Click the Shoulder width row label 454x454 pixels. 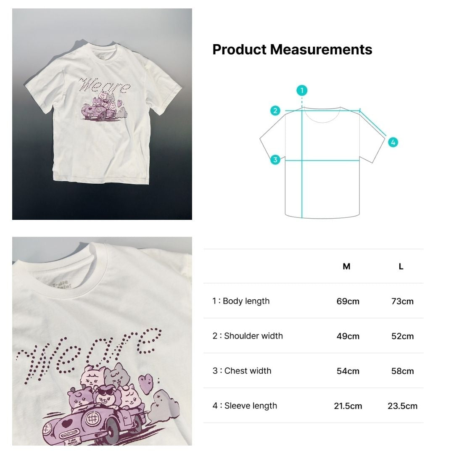(248, 336)
